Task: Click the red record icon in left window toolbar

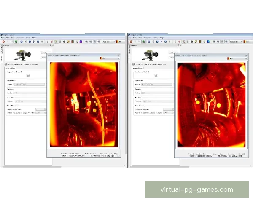Action: (3, 42)
